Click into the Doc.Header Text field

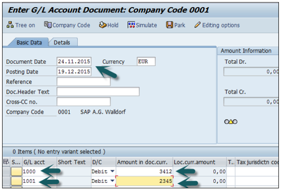tap(98, 92)
